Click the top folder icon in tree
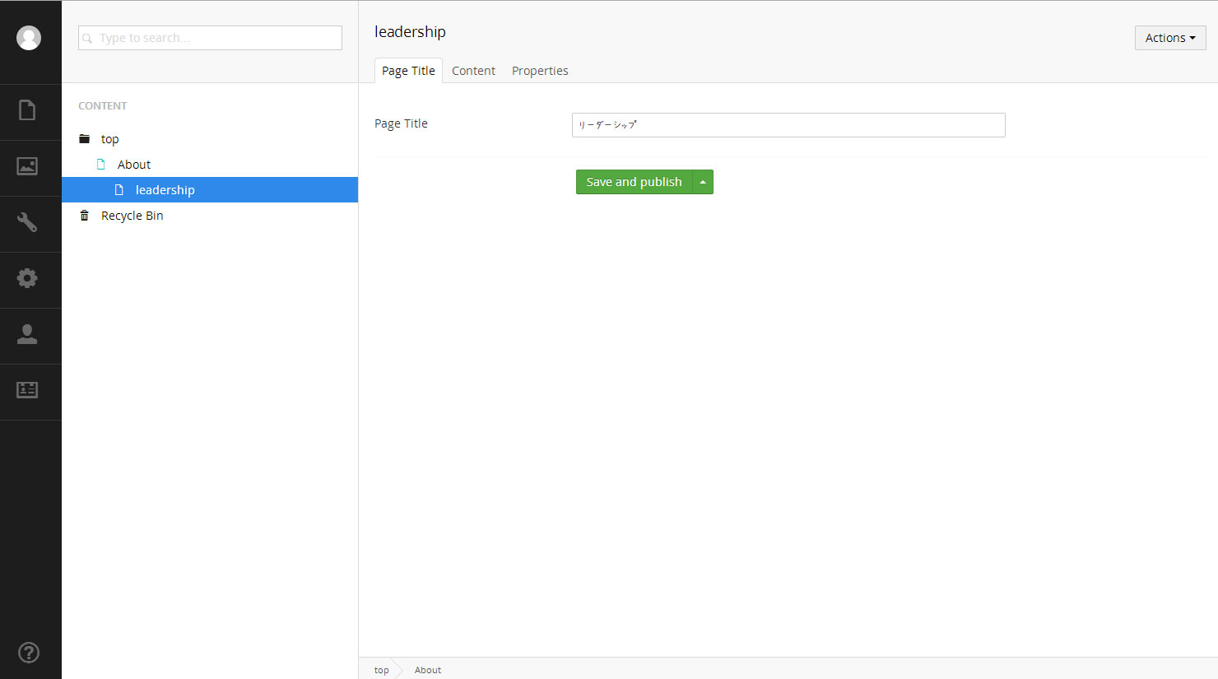This screenshot has width=1218, height=679. [84, 139]
